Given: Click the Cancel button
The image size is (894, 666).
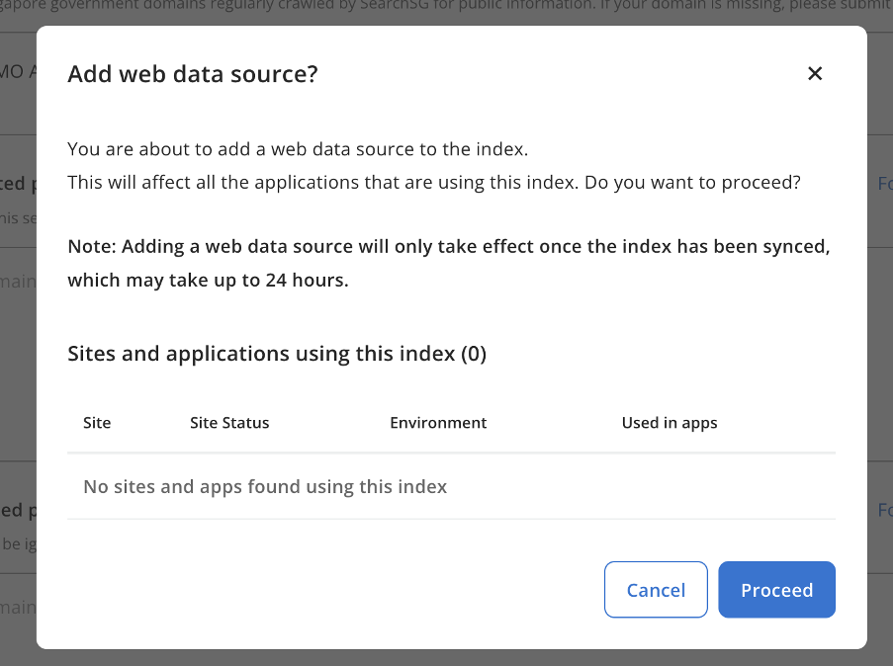Looking at the screenshot, I should [655, 589].
